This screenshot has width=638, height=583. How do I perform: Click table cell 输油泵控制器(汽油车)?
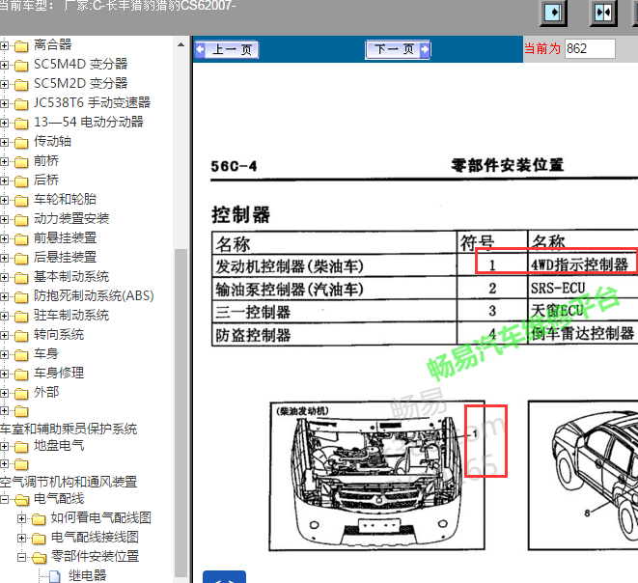pyautogui.click(x=334, y=290)
